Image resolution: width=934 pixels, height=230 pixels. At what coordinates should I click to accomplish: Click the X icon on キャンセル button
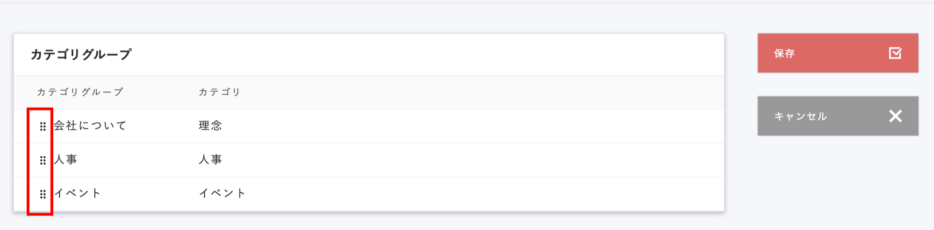coord(895,116)
